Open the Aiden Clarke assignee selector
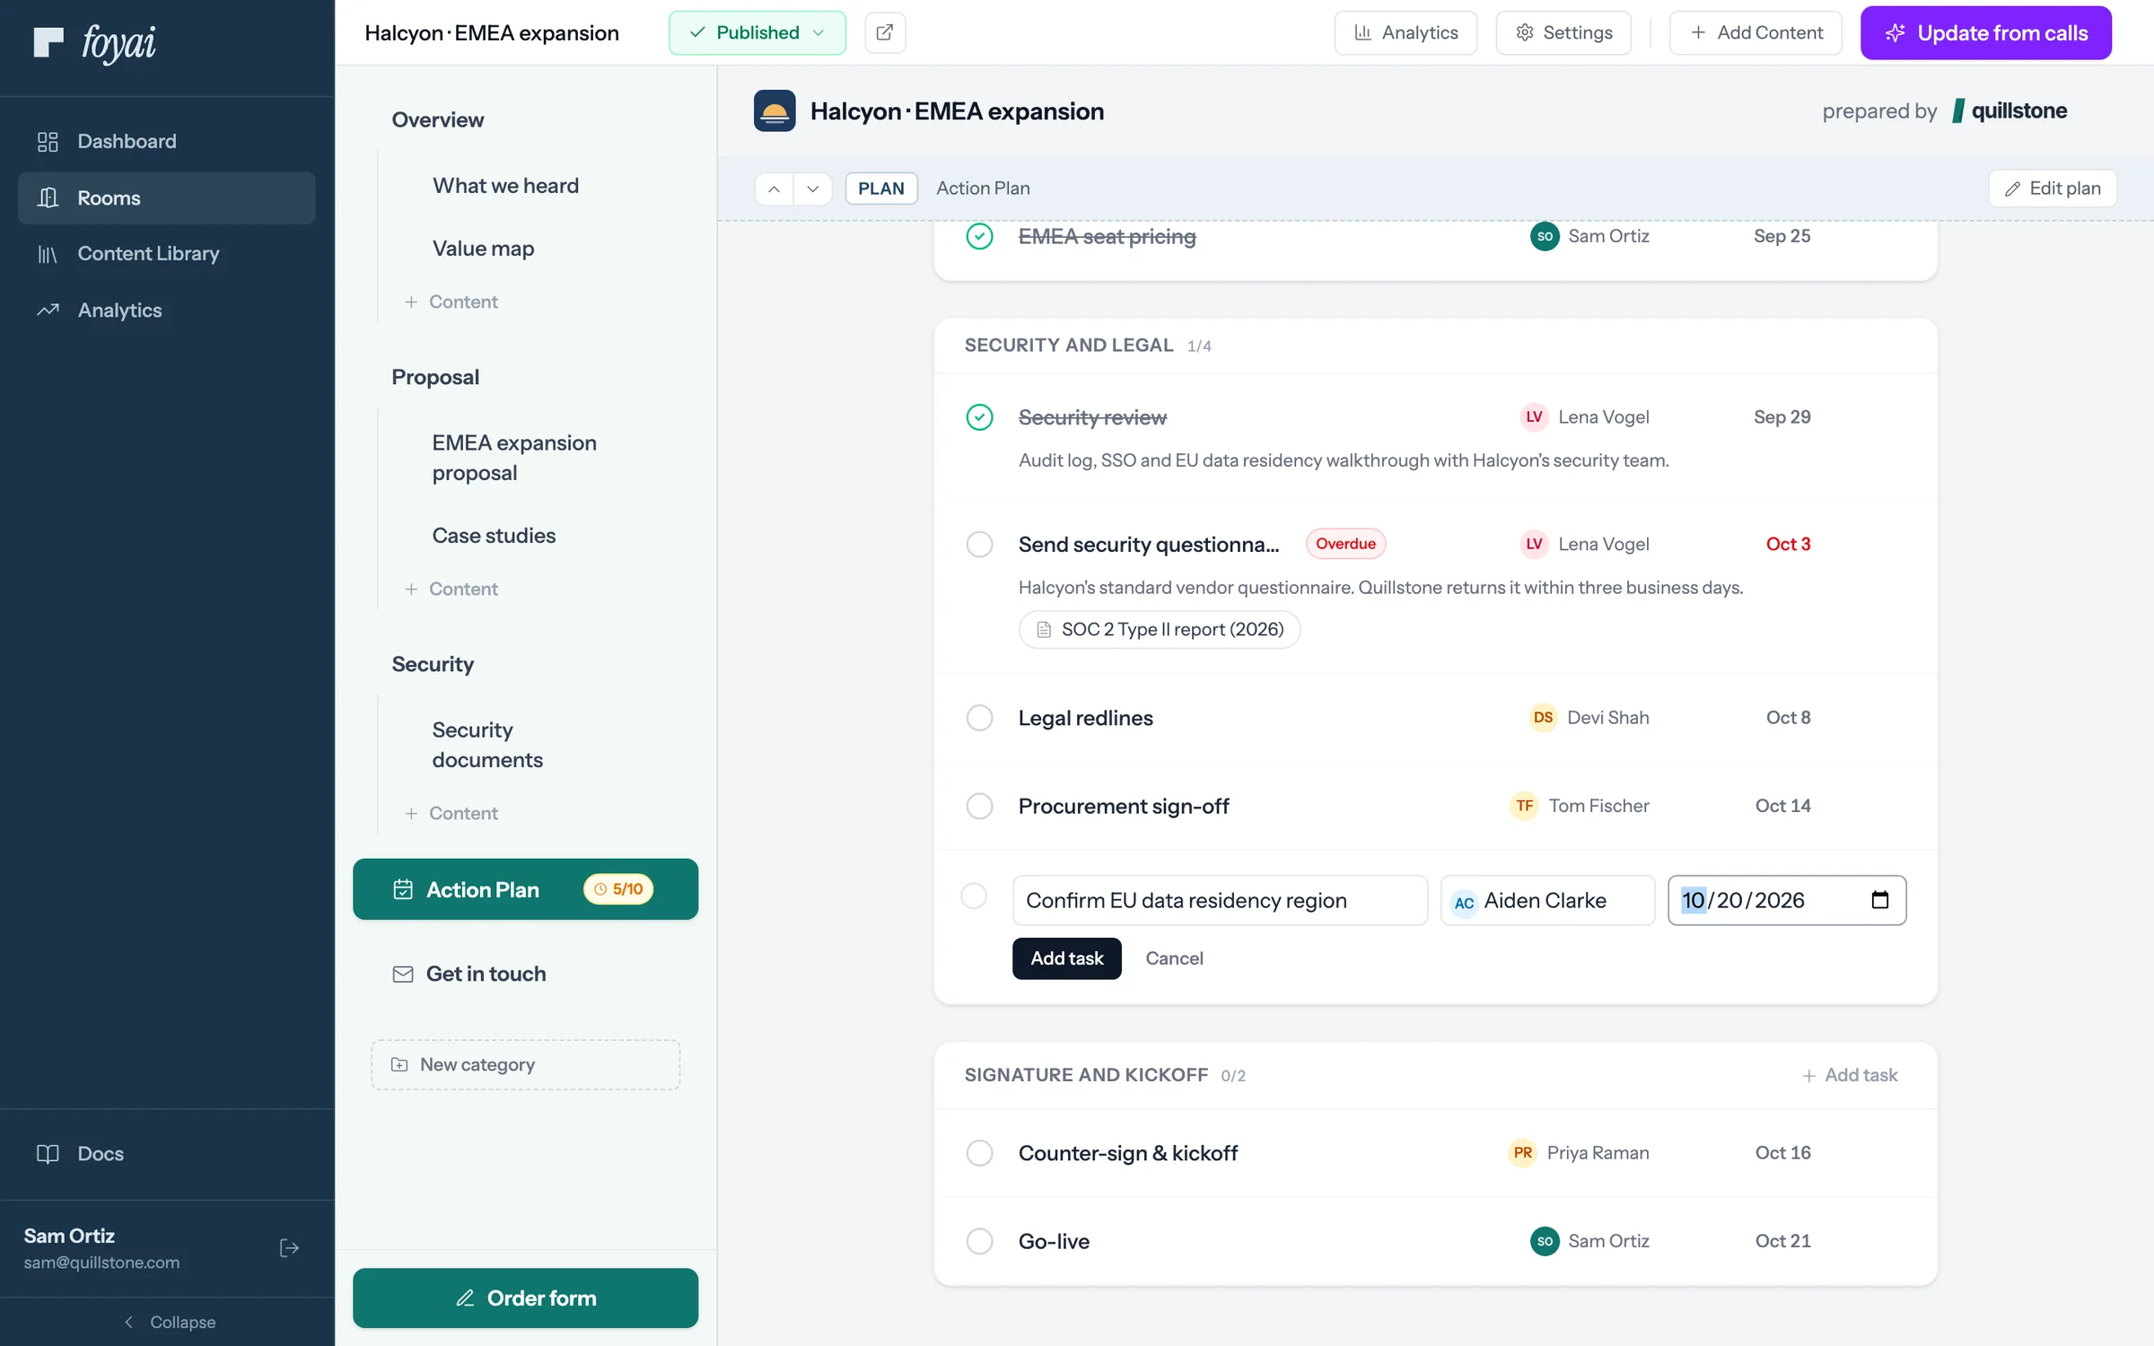The height and width of the screenshot is (1346, 2154). click(x=1547, y=900)
